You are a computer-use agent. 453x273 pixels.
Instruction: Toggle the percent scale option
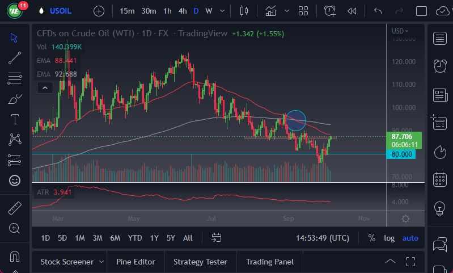(371, 238)
